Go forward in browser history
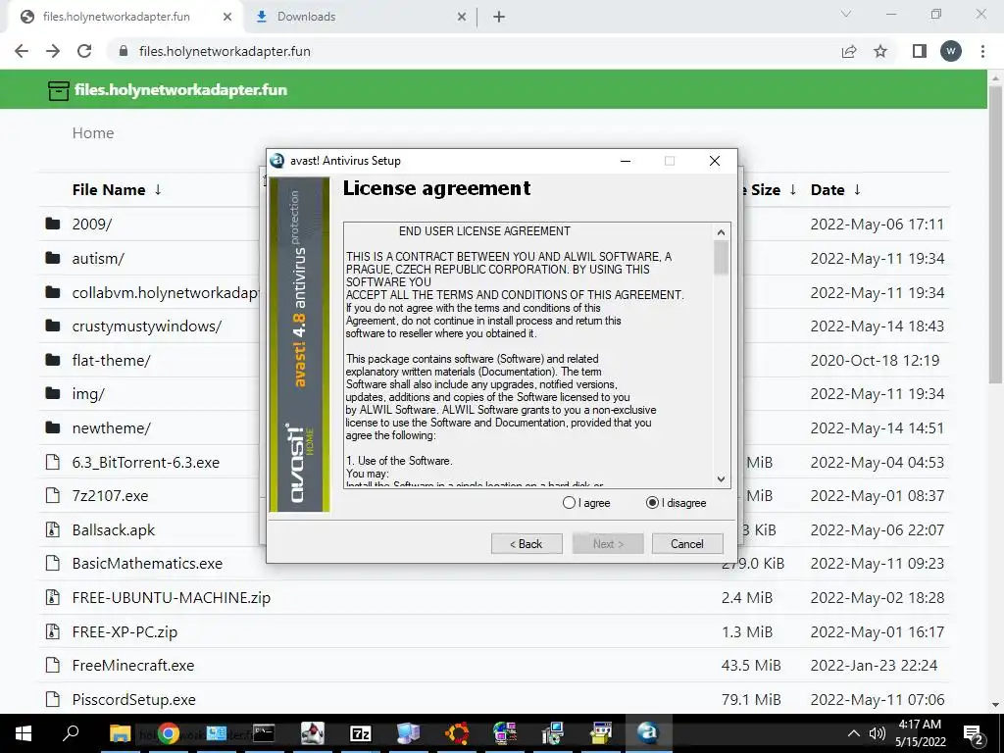 [53, 51]
